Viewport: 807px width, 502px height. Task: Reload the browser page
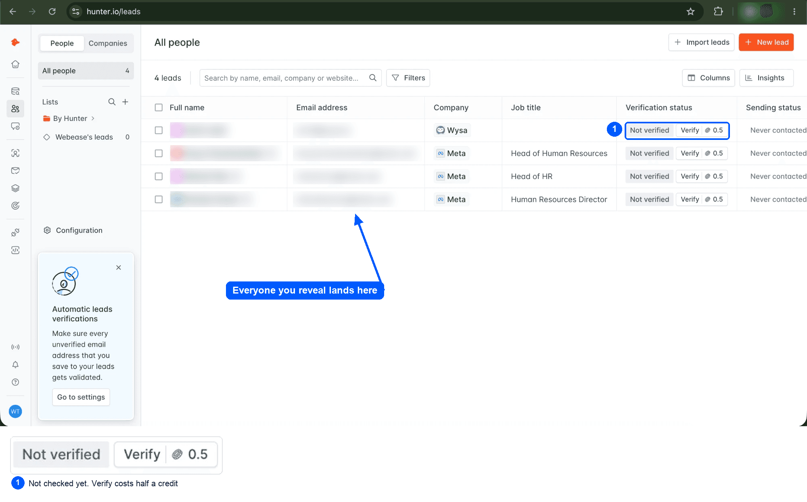(x=52, y=12)
